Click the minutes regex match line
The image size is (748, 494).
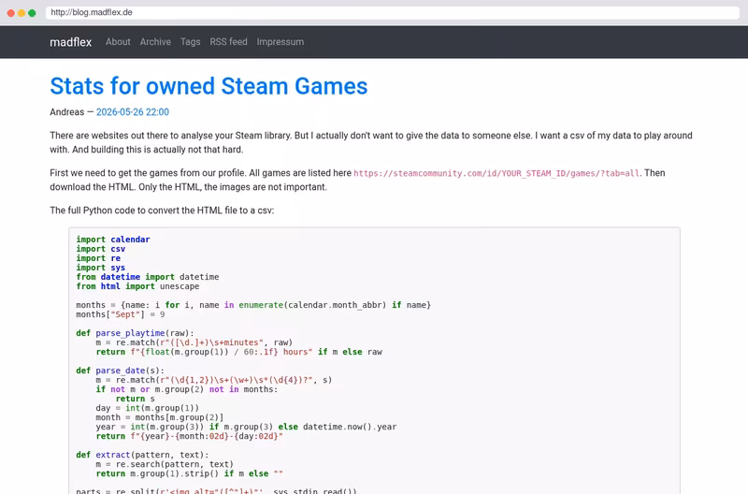(194, 342)
